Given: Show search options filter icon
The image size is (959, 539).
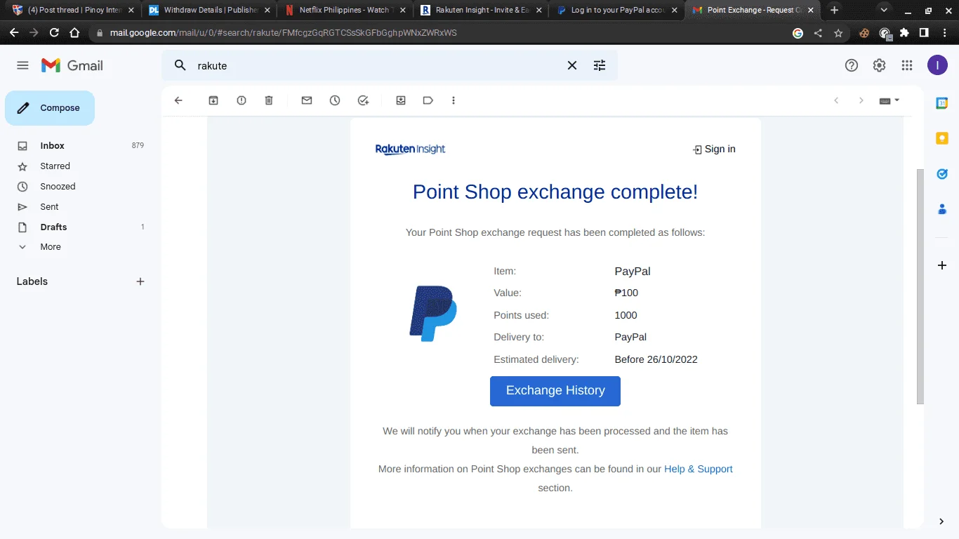Looking at the screenshot, I should (600, 65).
